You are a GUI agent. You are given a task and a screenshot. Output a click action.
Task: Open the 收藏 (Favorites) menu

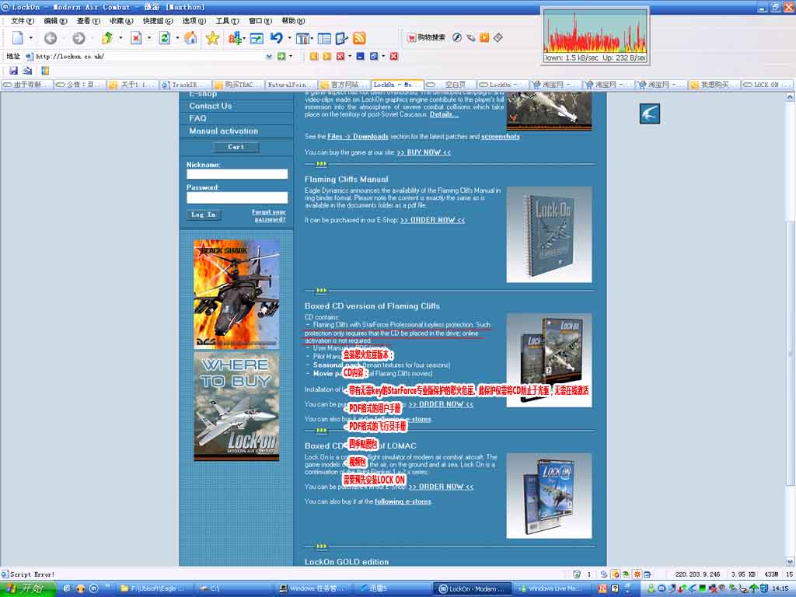(x=121, y=21)
